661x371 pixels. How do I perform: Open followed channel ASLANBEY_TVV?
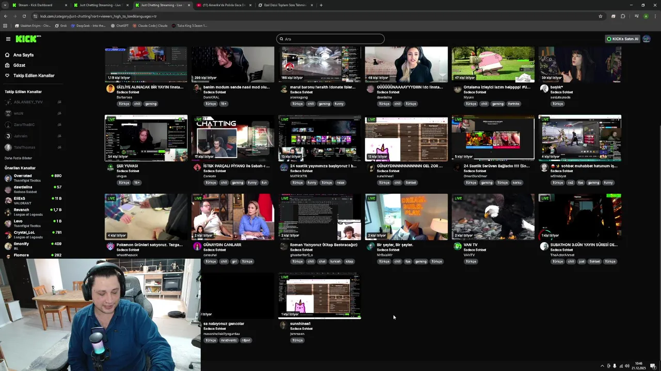click(x=28, y=102)
